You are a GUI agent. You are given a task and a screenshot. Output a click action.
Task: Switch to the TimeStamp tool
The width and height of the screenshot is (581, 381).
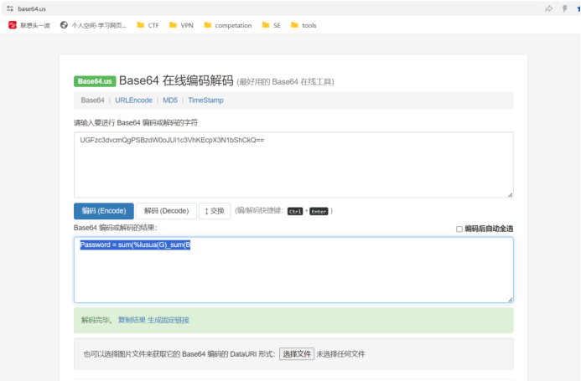[x=205, y=100]
